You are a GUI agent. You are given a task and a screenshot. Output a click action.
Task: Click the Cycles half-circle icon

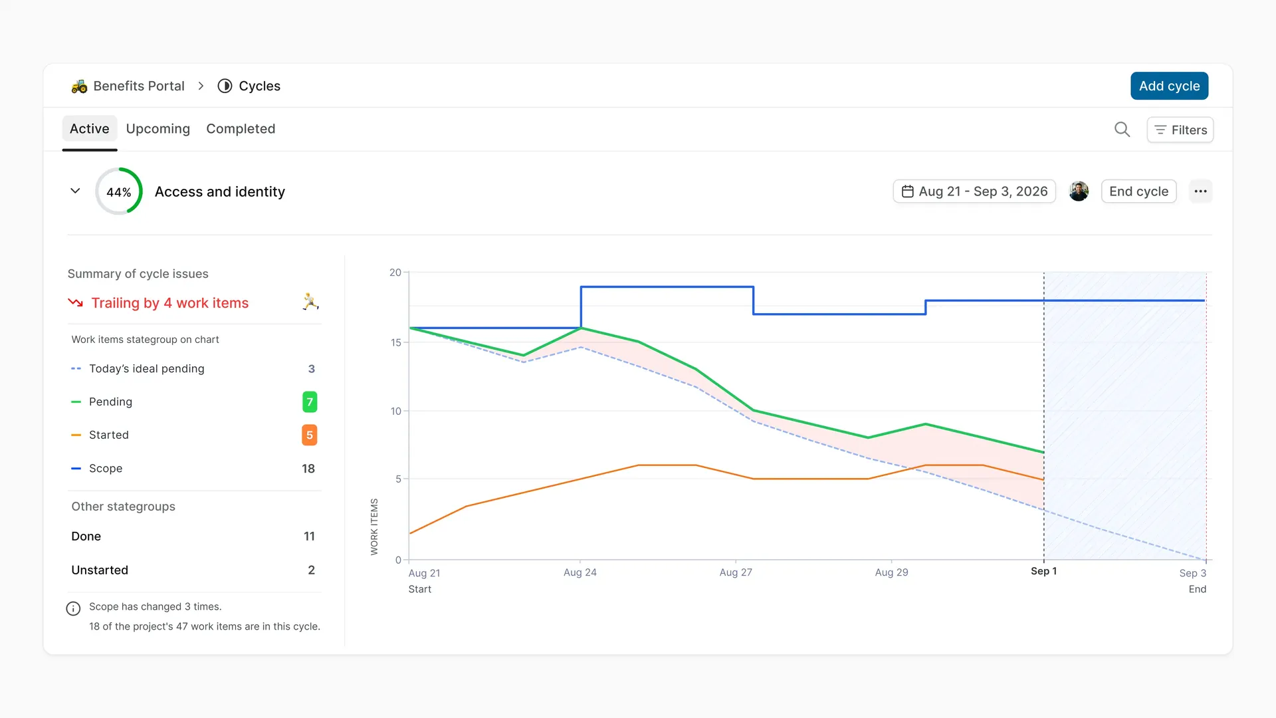click(225, 86)
